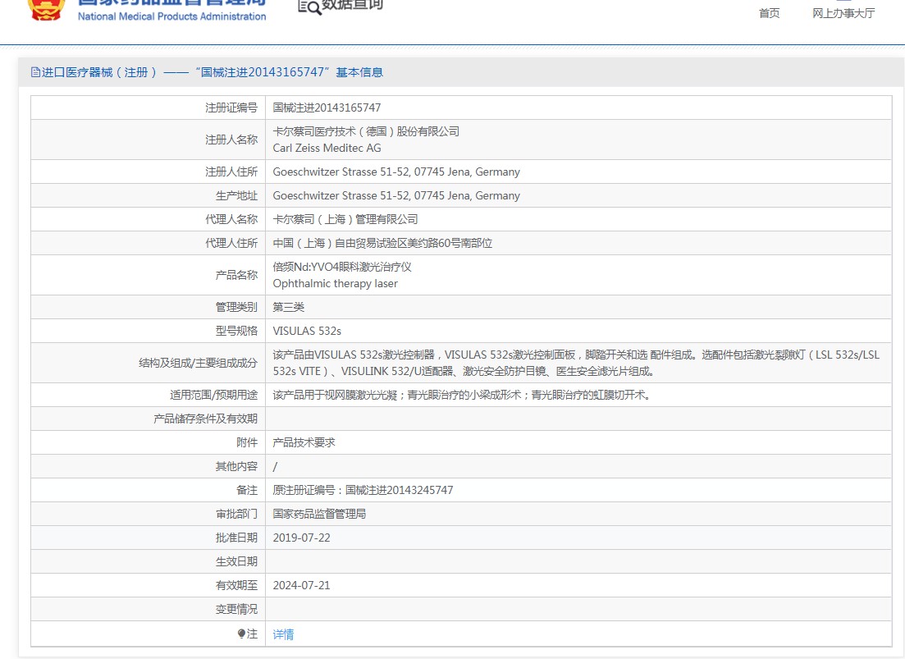Screen dimensions: 905x659
Task: Select 卡尔蔡司（上海）管理有限公司 agent name
Action: coord(345,219)
